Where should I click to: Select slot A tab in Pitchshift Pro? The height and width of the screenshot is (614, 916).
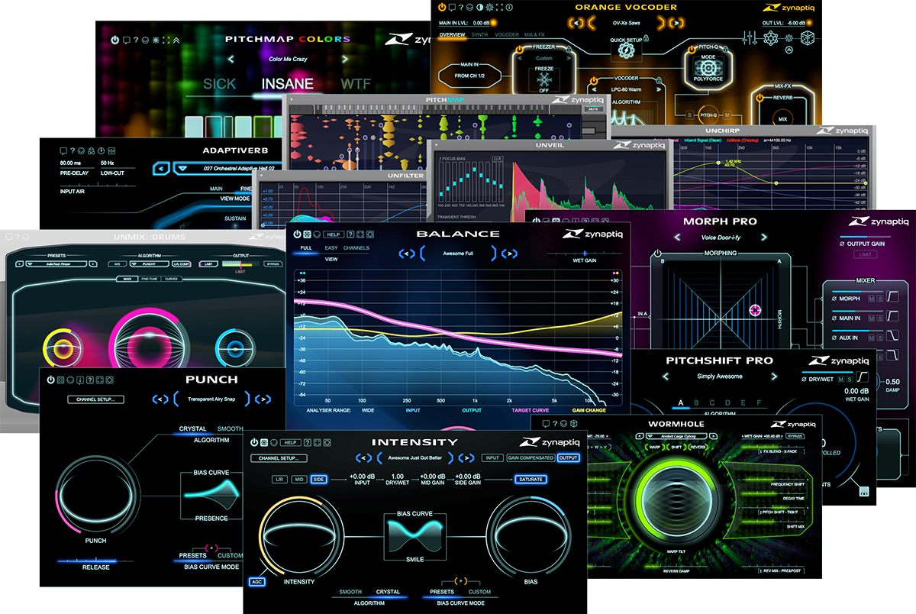pos(682,402)
